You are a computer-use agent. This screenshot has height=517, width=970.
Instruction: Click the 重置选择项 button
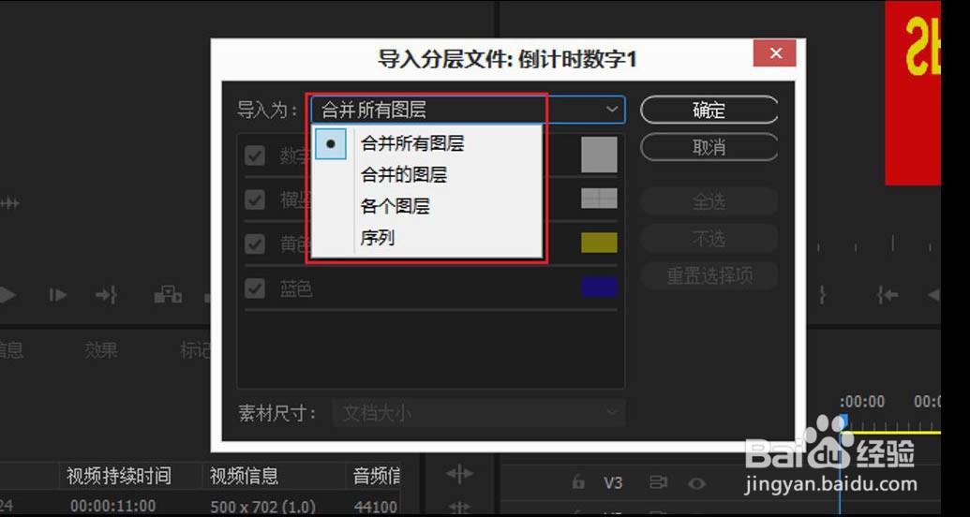coord(709,275)
